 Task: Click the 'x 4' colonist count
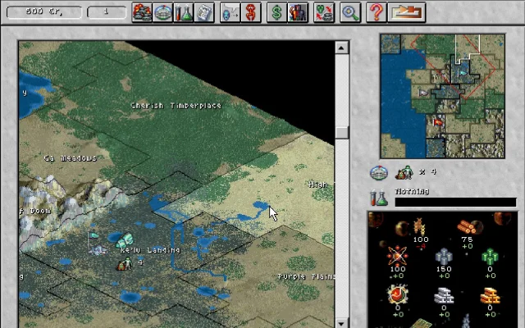click(428, 171)
